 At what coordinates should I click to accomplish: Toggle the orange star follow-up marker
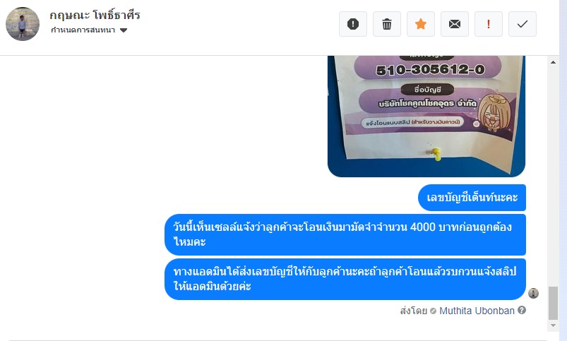click(421, 24)
